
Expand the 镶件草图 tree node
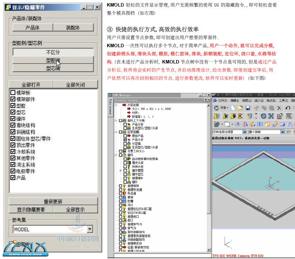point(121,170)
